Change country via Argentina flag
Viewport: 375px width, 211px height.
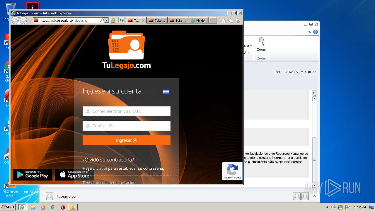166,91
